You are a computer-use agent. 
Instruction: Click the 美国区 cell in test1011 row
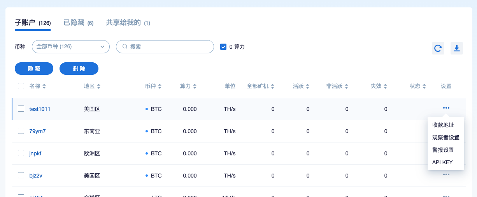tap(92, 109)
